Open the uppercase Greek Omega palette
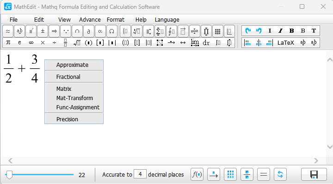Screen dimensions: 333x184 pos(112,31)
